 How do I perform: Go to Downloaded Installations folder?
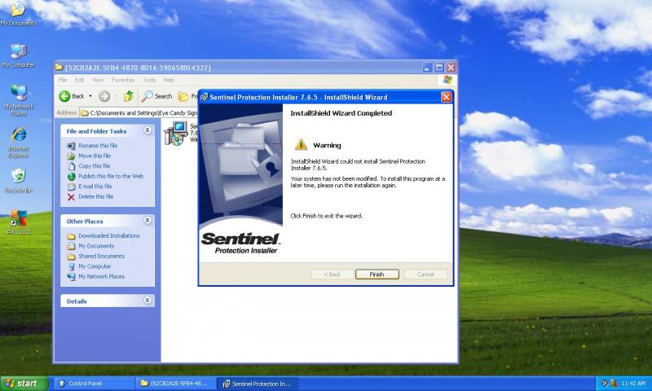[x=109, y=235]
